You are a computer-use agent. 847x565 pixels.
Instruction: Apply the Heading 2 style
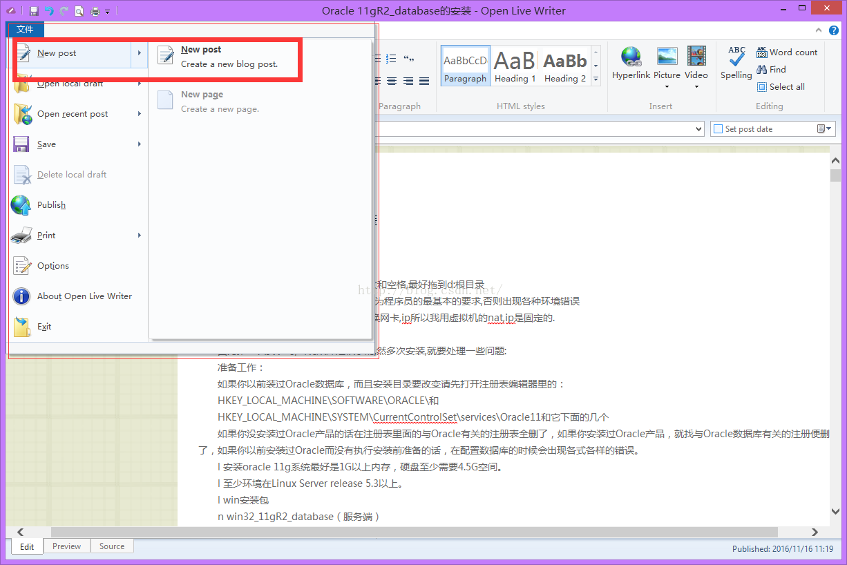point(564,66)
